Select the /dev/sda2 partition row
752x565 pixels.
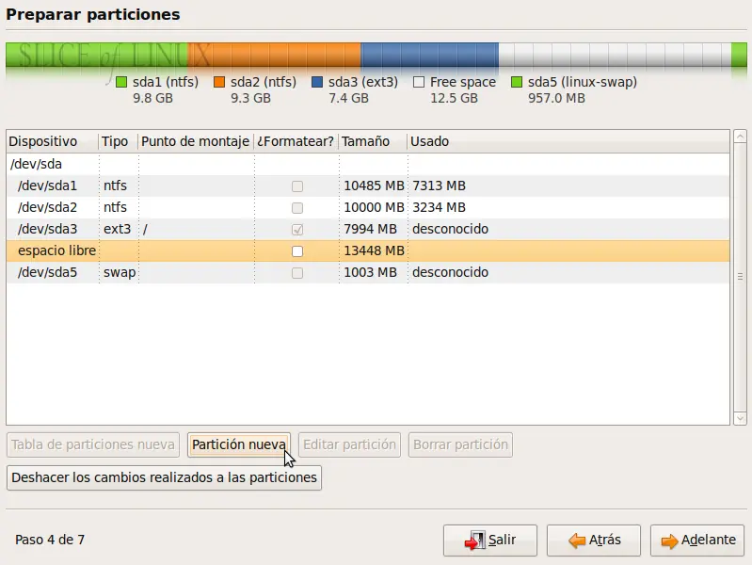(368, 207)
